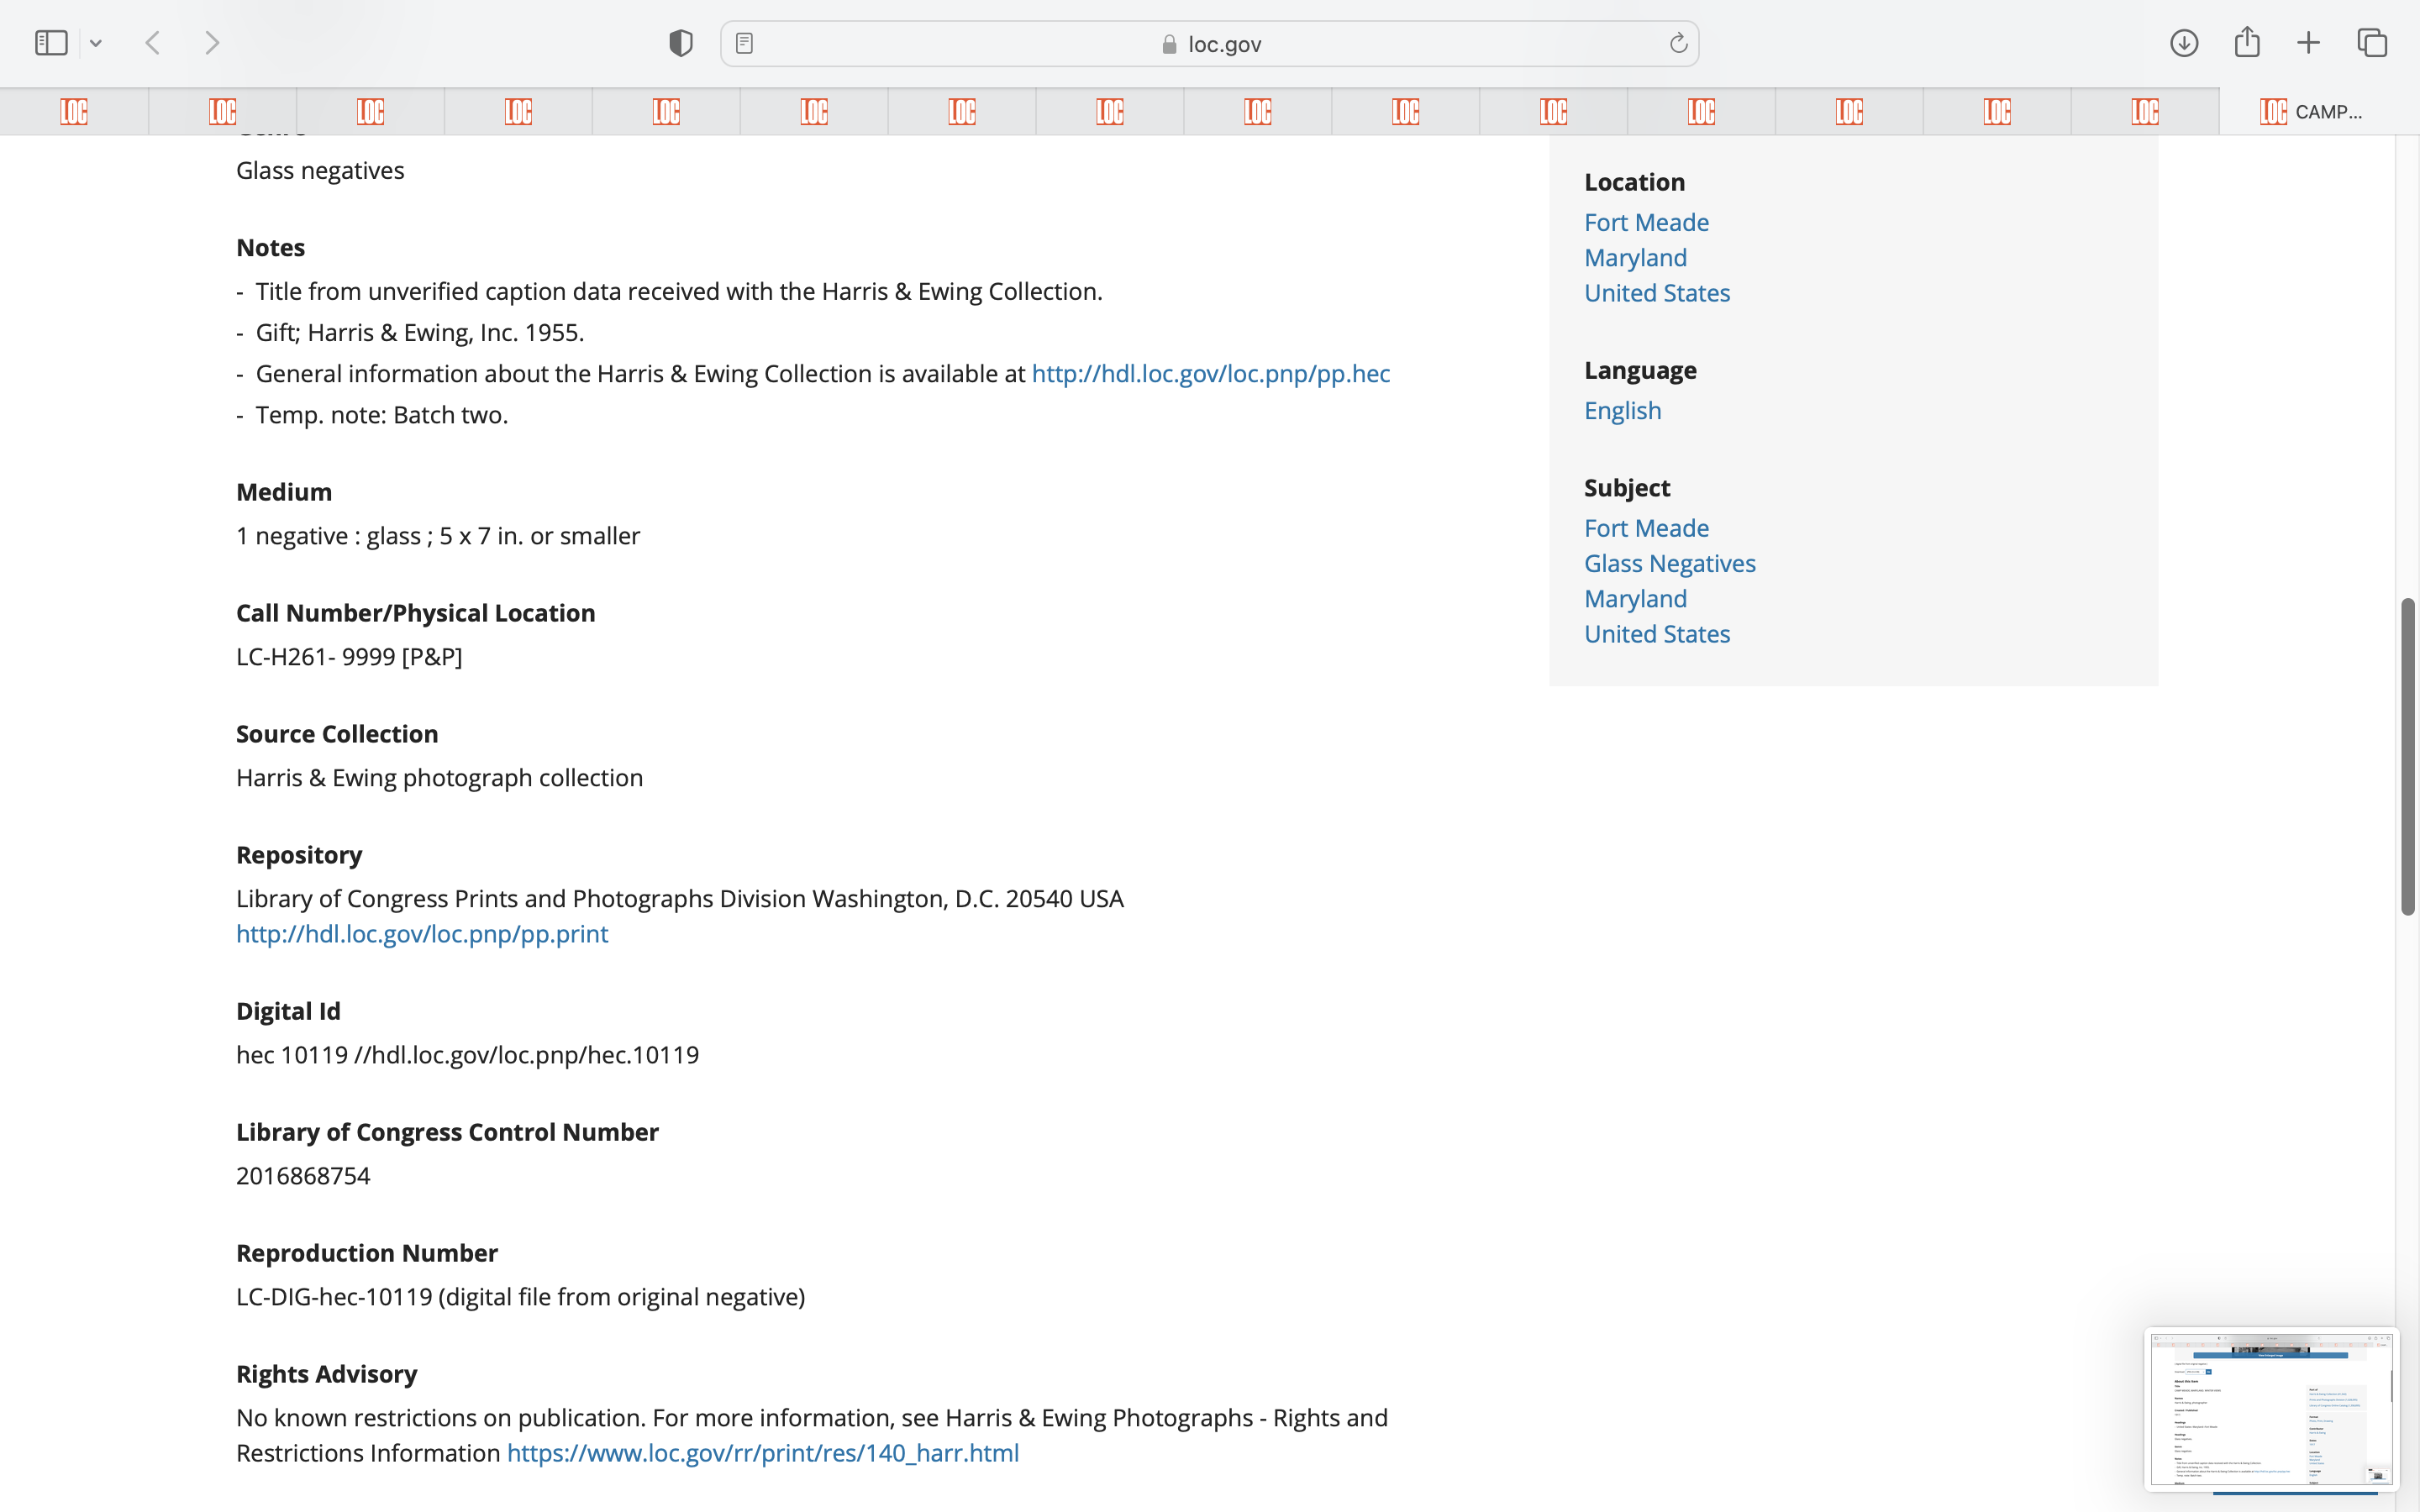The width and height of the screenshot is (2420, 1512).
Task: Open the Share icon menu
Action: tap(2246, 43)
